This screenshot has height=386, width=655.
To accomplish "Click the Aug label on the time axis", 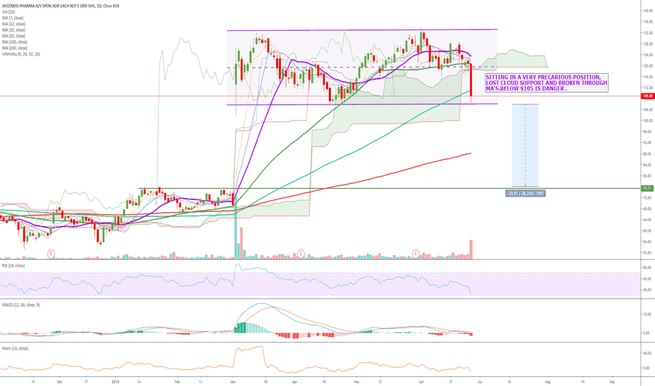I will (x=547, y=381).
